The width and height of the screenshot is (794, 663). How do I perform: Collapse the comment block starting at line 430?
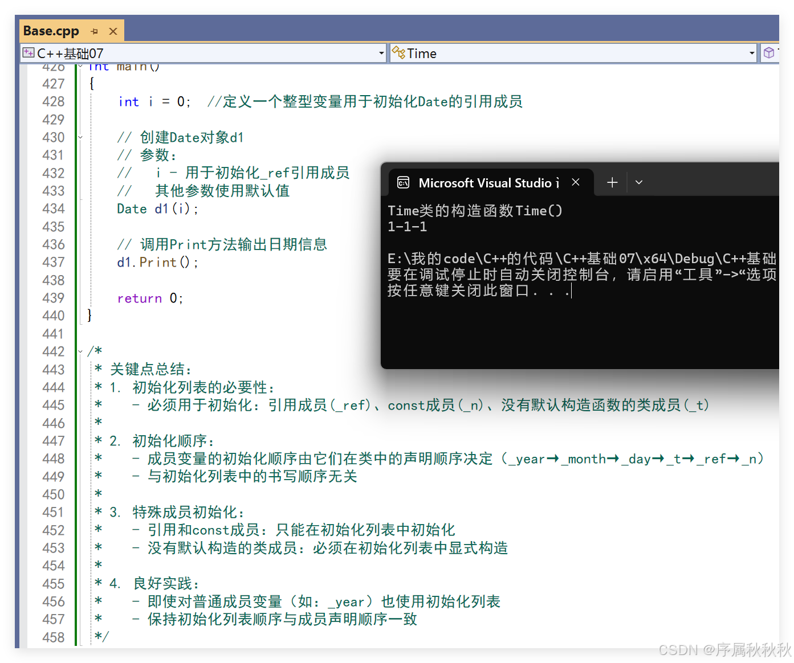80,137
